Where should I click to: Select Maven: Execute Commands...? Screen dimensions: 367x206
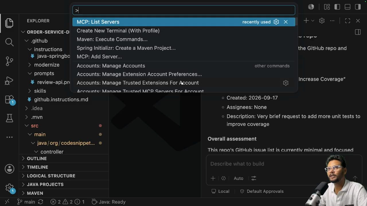tap(184, 39)
